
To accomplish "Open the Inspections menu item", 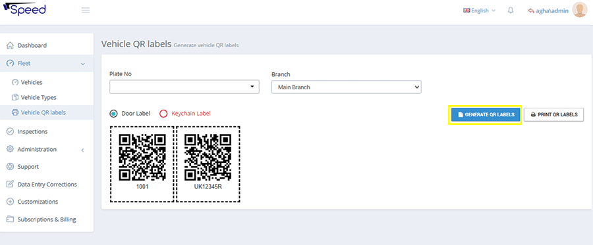I will point(47,131).
